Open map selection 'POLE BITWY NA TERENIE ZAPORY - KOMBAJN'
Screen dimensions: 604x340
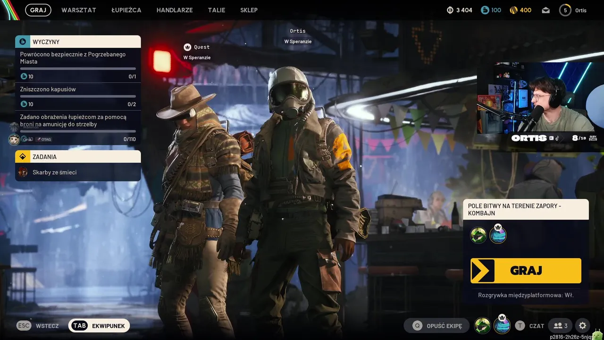click(526, 209)
